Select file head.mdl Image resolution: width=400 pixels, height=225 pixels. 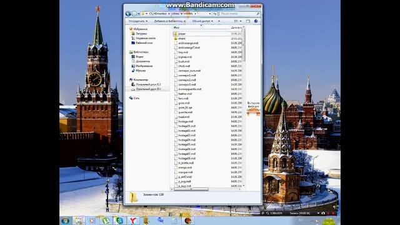click(x=184, y=117)
